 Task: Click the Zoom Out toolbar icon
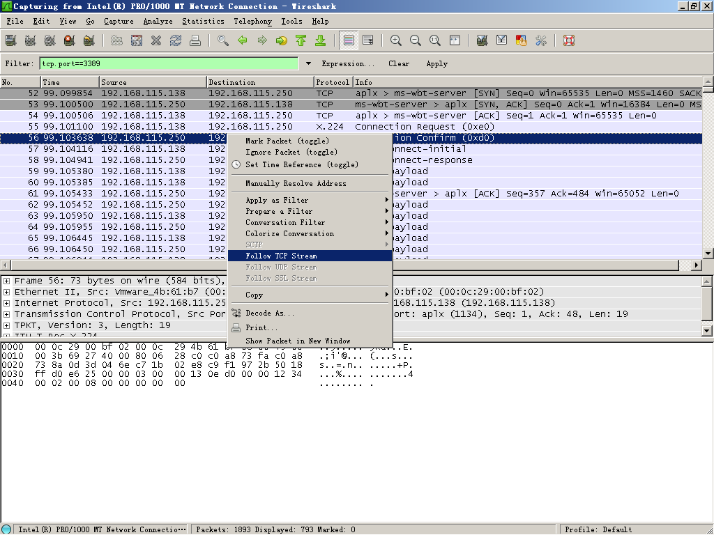pyautogui.click(x=416, y=40)
